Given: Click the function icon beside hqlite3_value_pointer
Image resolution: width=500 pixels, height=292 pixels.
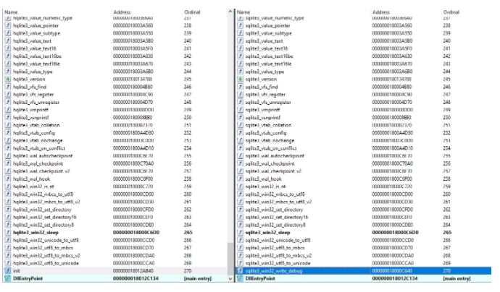Looking at the screenshot, I should point(8,25).
